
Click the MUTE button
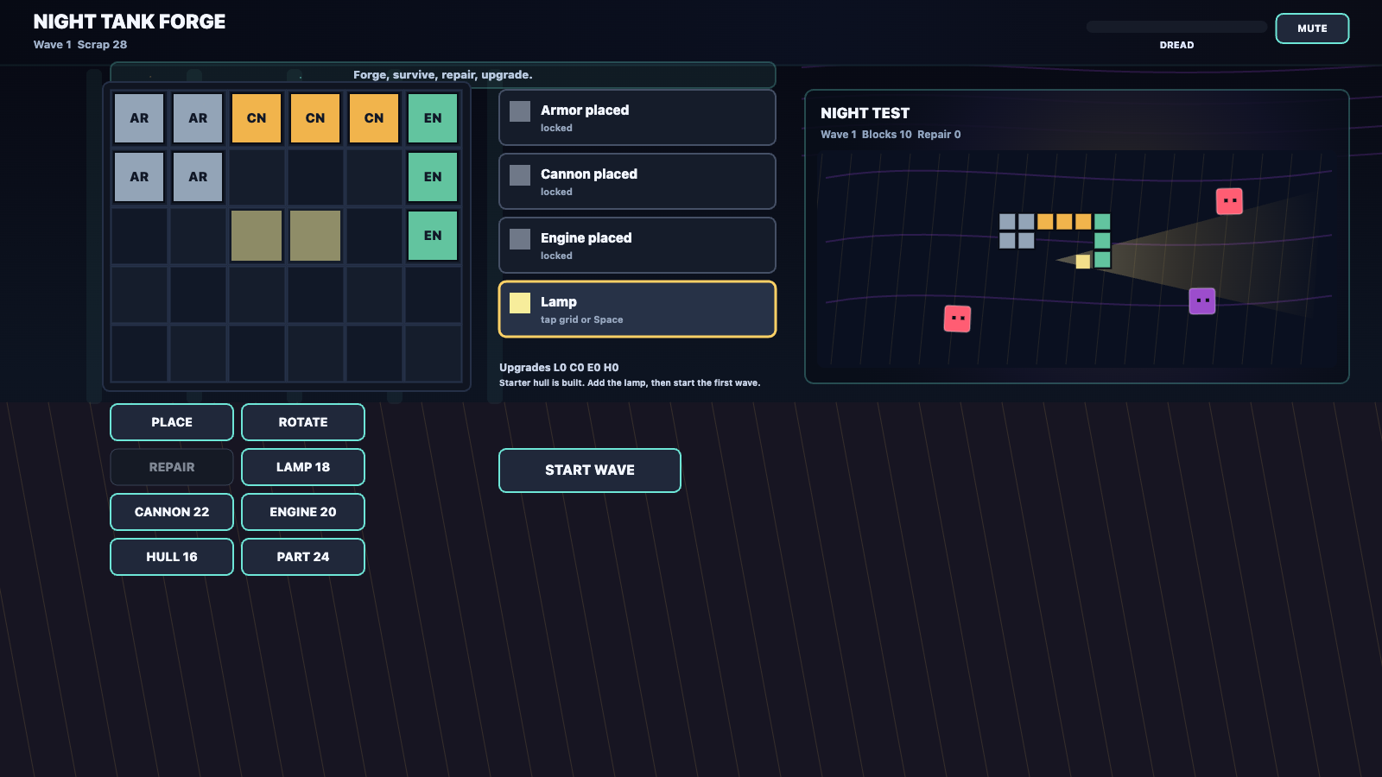[x=1312, y=28]
